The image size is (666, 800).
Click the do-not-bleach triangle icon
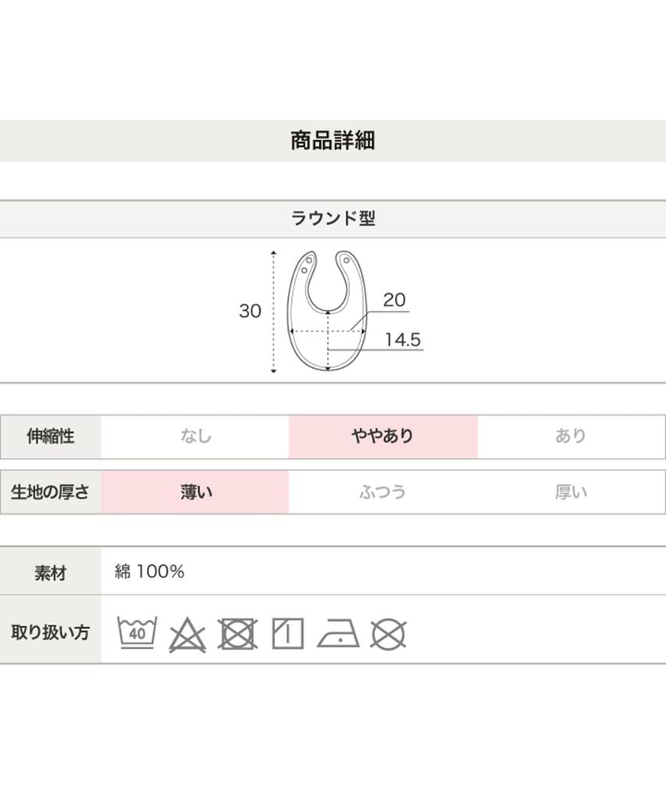pyautogui.click(x=187, y=634)
